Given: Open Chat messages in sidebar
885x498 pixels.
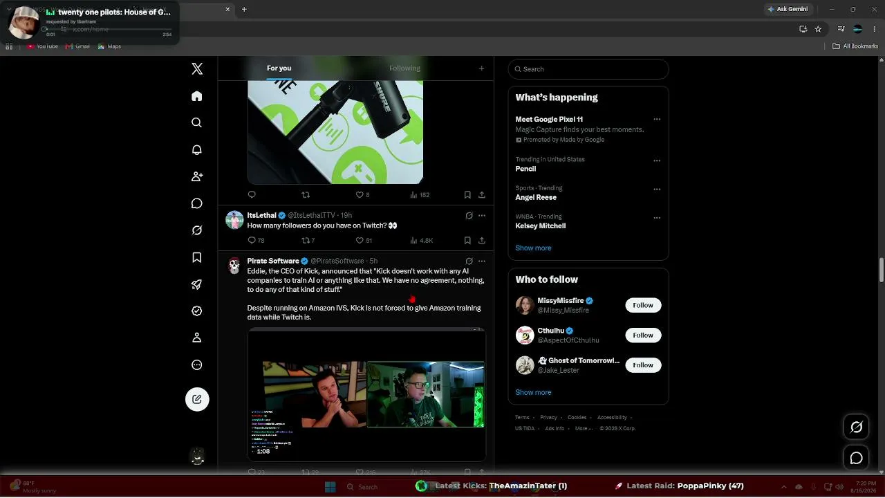Looking at the screenshot, I should pos(197,203).
